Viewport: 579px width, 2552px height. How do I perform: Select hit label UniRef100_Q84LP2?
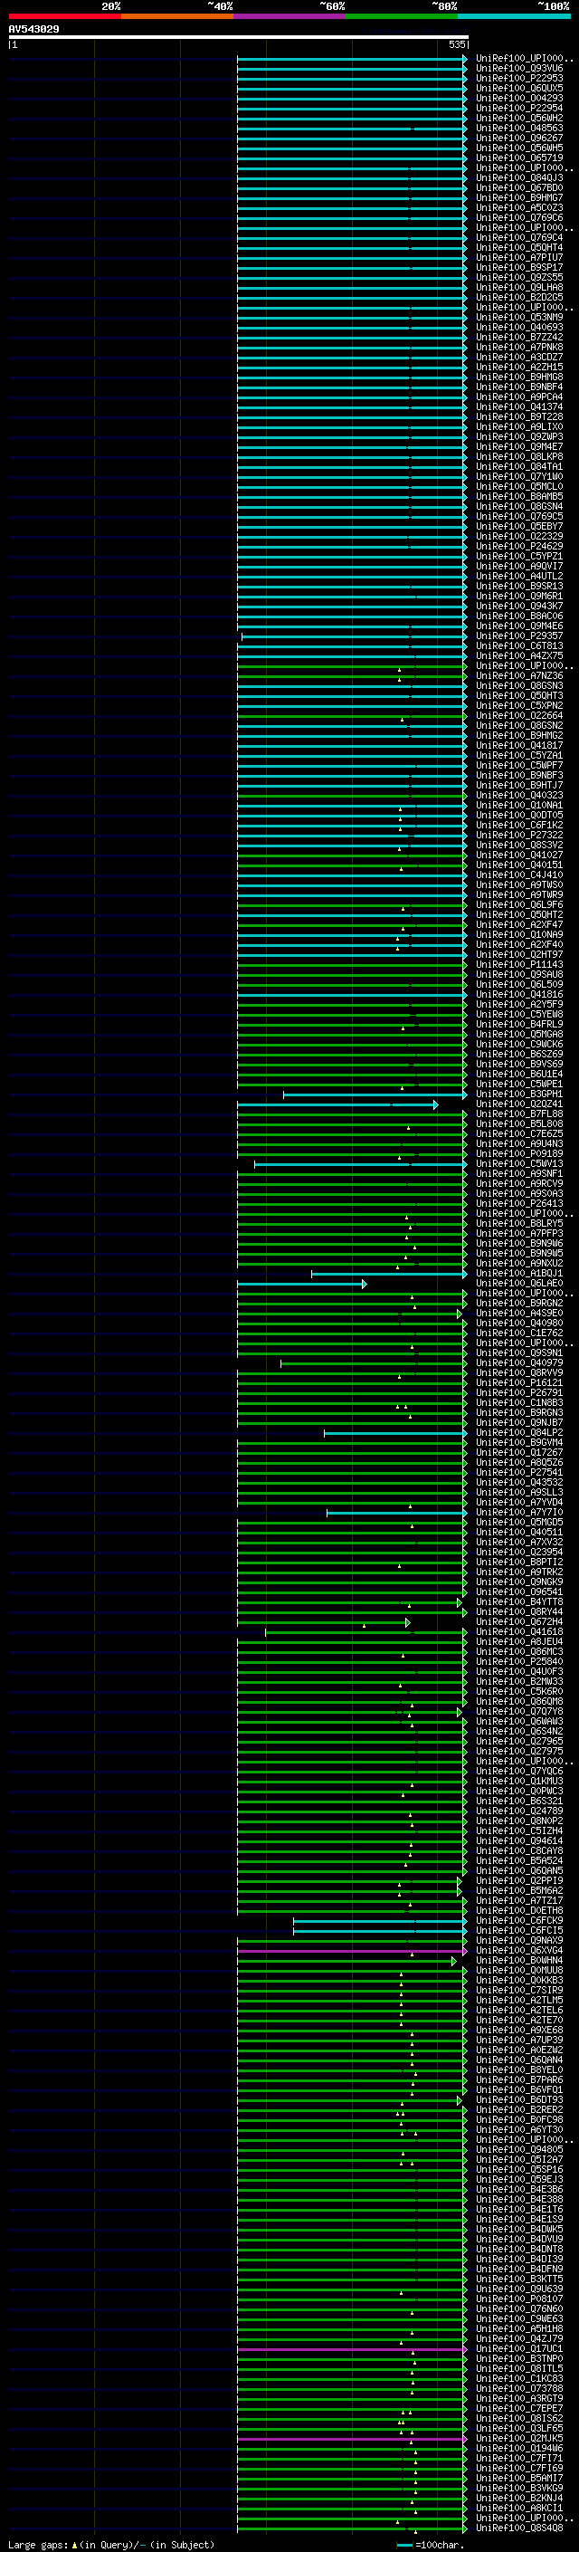(519, 1432)
